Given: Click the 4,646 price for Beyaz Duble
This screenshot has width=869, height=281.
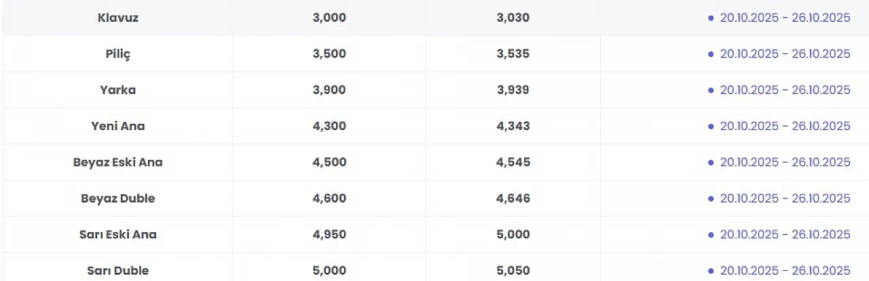Looking at the screenshot, I should click(x=513, y=198).
